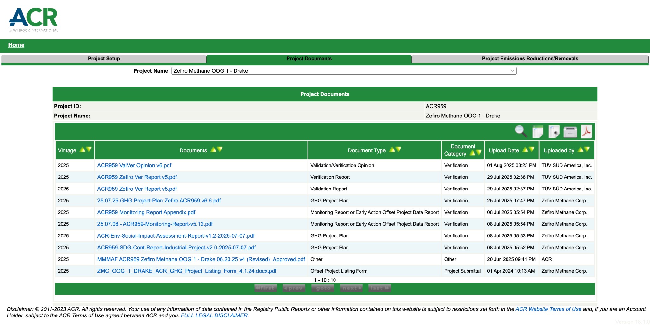Open ACR959 Monitoring Report Appendix.pdf

point(146,212)
